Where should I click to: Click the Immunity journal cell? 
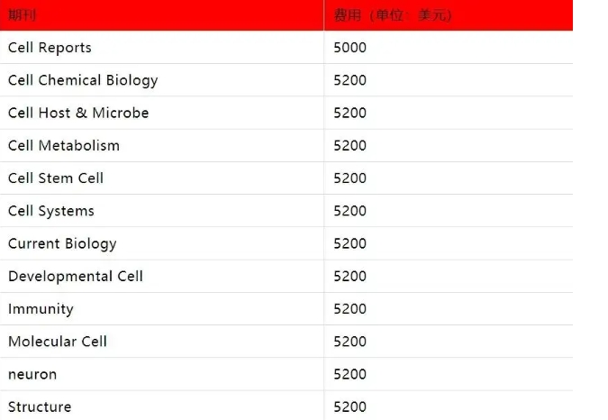(41, 309)
